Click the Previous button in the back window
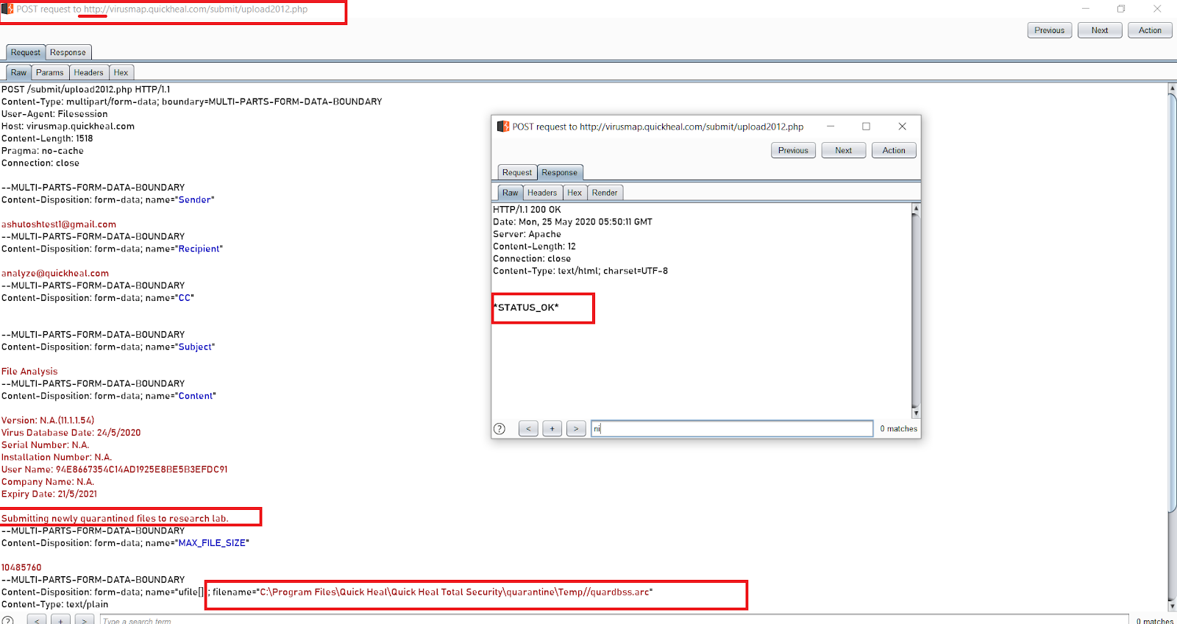1177x624 pixels. click(x=1049, y=30)
